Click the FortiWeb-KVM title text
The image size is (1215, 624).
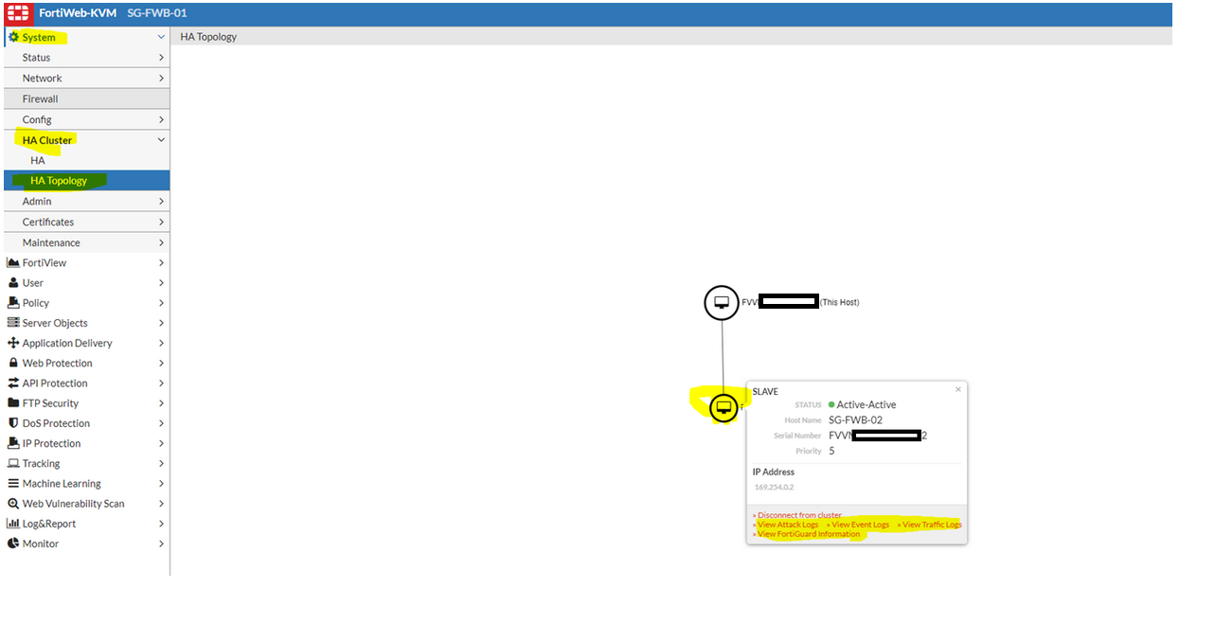click(78, 13)
